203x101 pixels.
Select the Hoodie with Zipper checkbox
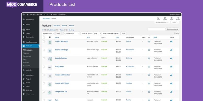44,83
